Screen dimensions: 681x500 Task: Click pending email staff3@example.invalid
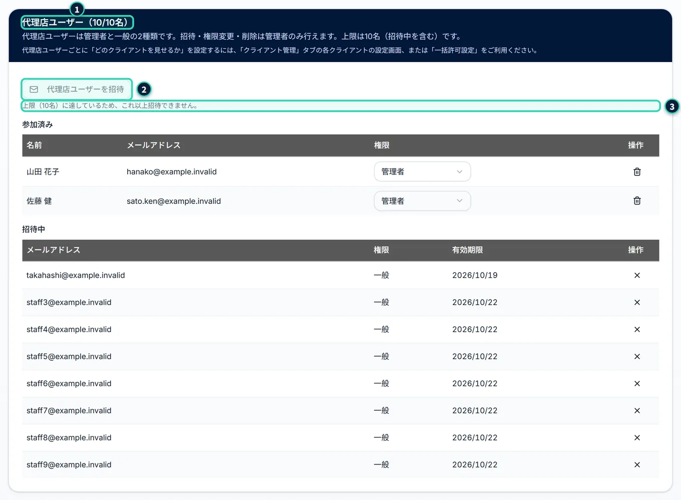tap(69, 302)
